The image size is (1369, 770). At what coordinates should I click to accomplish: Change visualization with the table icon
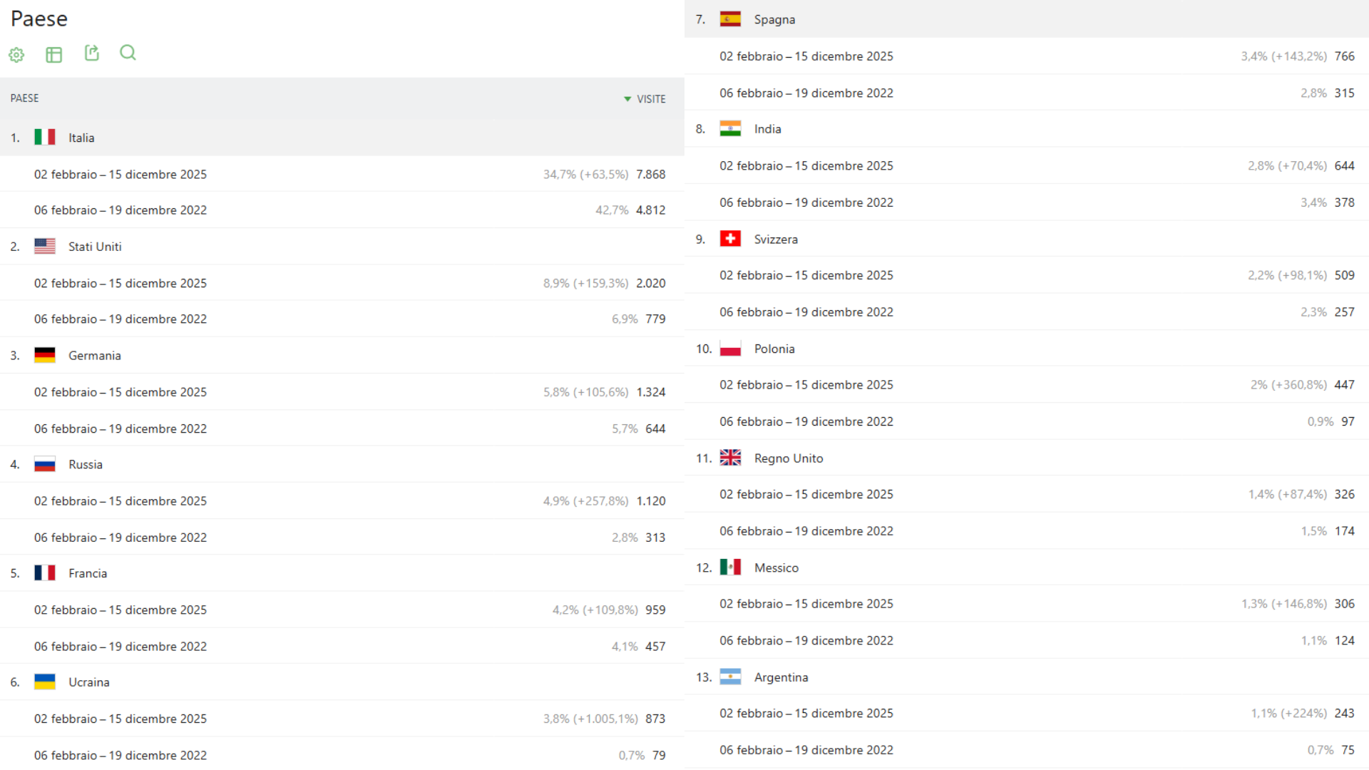pos(54,55)
